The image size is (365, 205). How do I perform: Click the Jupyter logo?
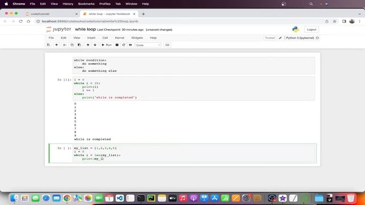pyautogui.click(x=59, y=29)
